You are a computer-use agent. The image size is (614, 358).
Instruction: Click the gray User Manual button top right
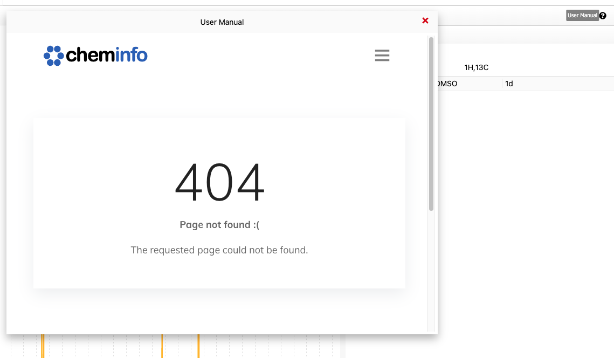[x=582, y=15]
